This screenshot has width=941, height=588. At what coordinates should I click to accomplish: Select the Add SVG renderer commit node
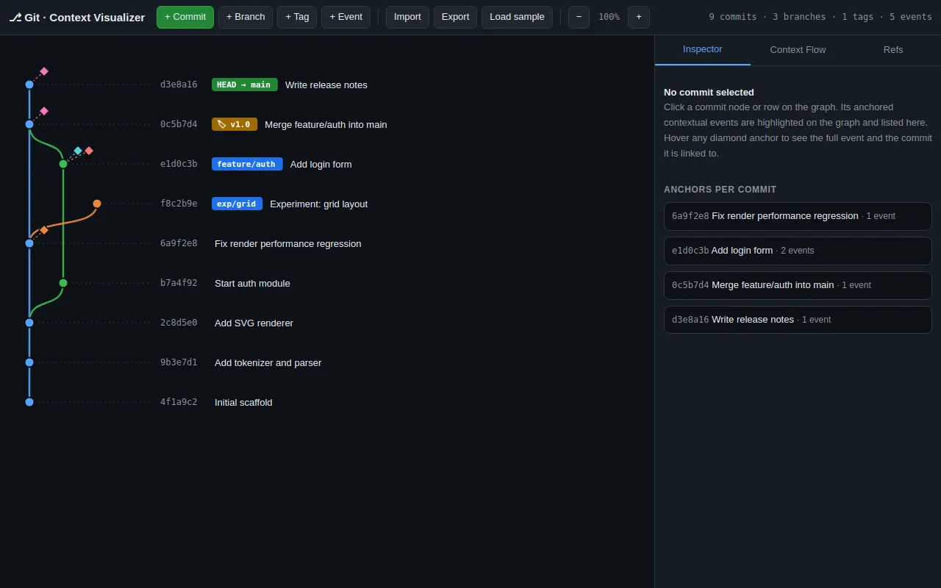29,323
